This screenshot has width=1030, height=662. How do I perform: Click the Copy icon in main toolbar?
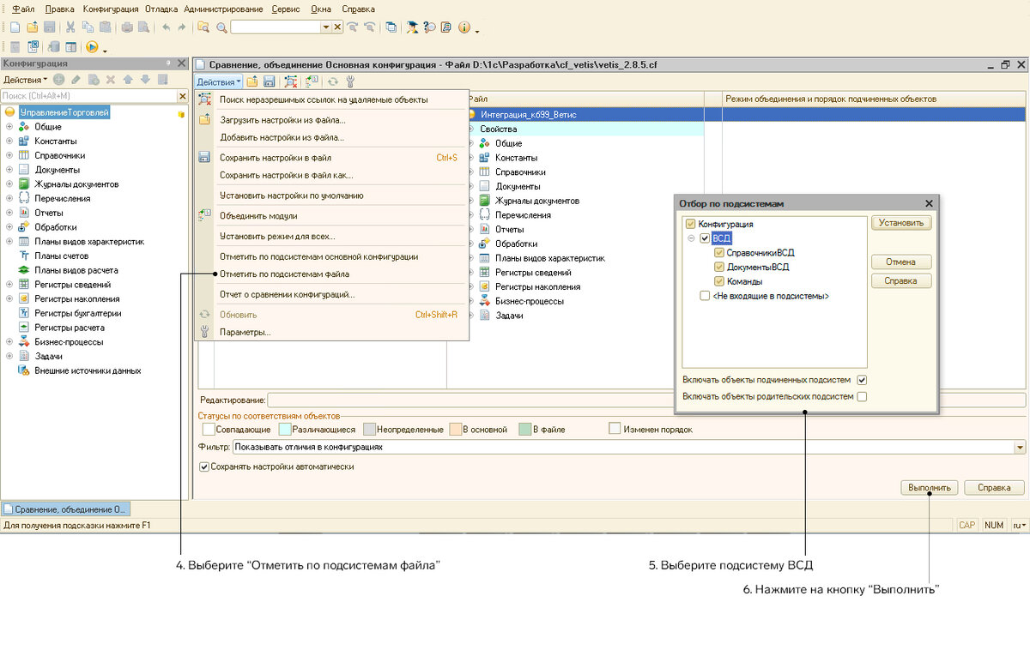(x=88, y=27)
